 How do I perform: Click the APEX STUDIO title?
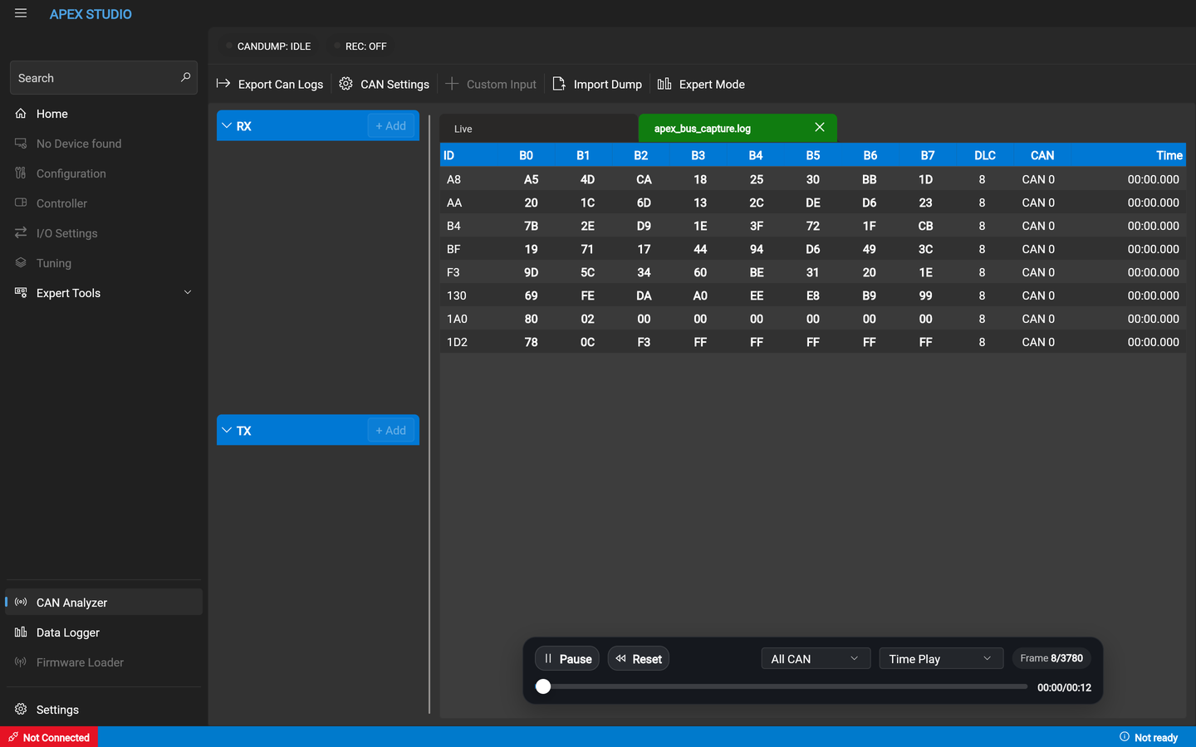[x=91, y=14]
